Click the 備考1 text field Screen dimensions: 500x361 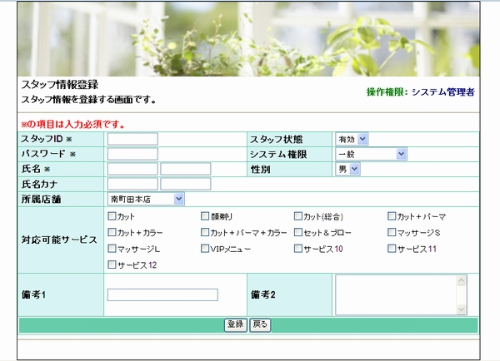[x=162, y=294]
